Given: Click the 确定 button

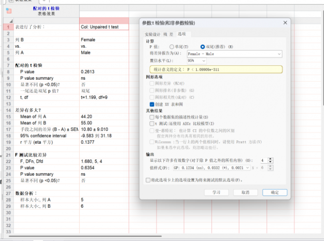Looking at the screenshot, I should [x=274, y=192].
